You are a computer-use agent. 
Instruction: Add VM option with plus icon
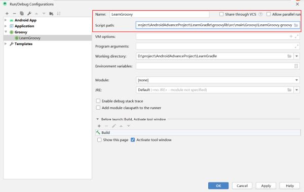pyautogui.click(x=291, y=36)
